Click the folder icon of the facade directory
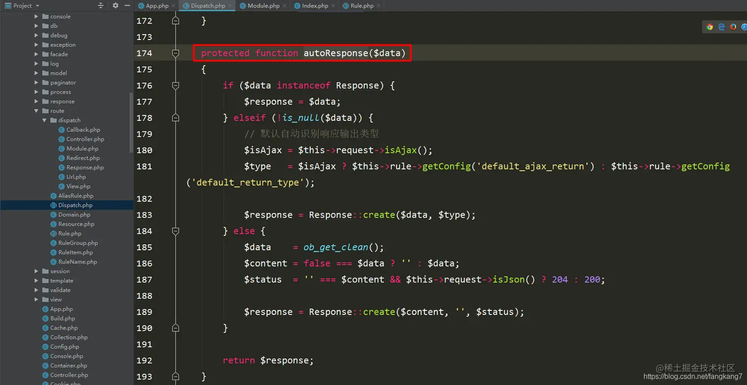The image size is (747, 385). tap(45, 54)
